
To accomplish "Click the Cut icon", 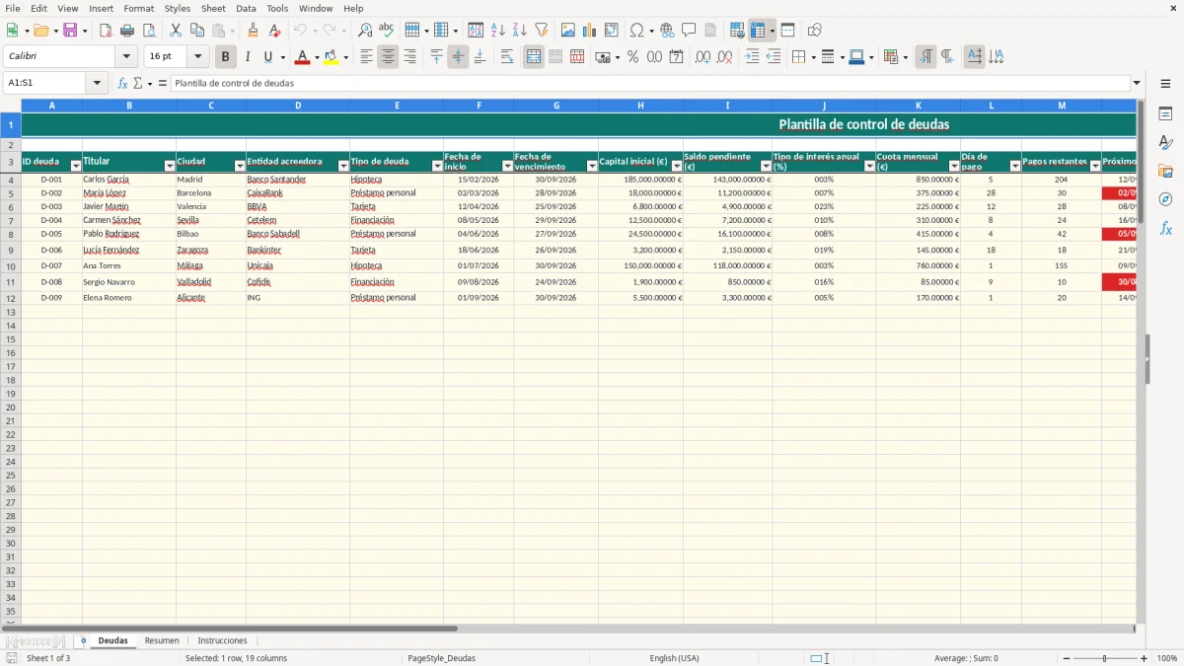I will [176, 31].
